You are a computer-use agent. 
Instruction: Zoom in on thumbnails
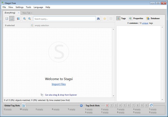(24, 19)
